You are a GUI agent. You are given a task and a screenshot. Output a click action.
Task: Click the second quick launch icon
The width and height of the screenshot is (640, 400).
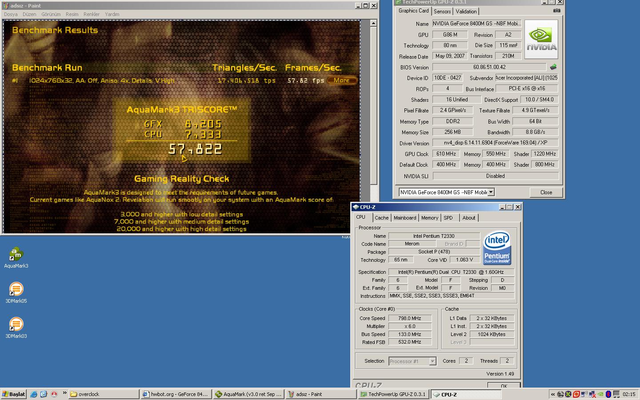point(44,394)
